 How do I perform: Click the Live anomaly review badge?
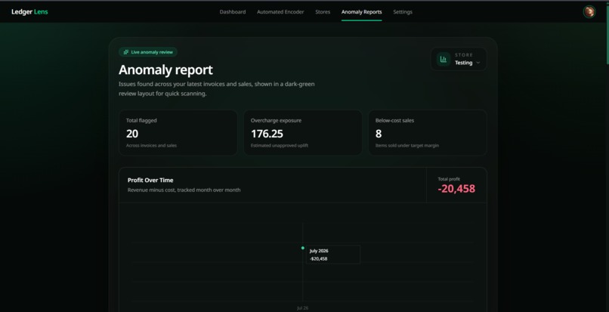coord(148,52)
